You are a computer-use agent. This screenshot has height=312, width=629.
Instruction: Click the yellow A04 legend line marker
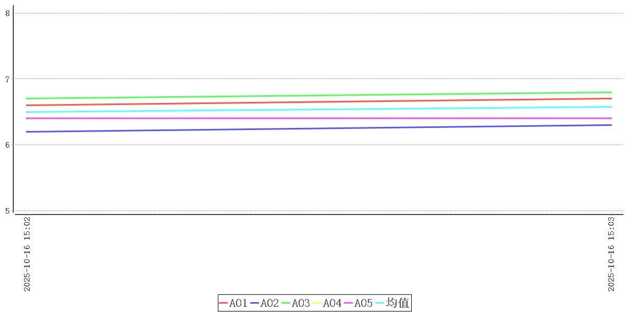pyautogui.click(x=317, y=303)
